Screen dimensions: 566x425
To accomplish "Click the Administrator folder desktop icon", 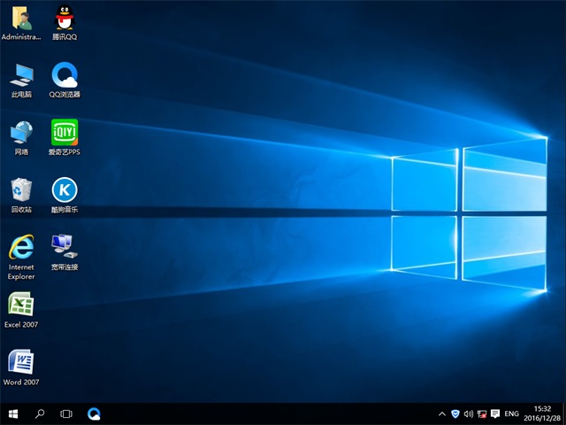I will (21, 19).
